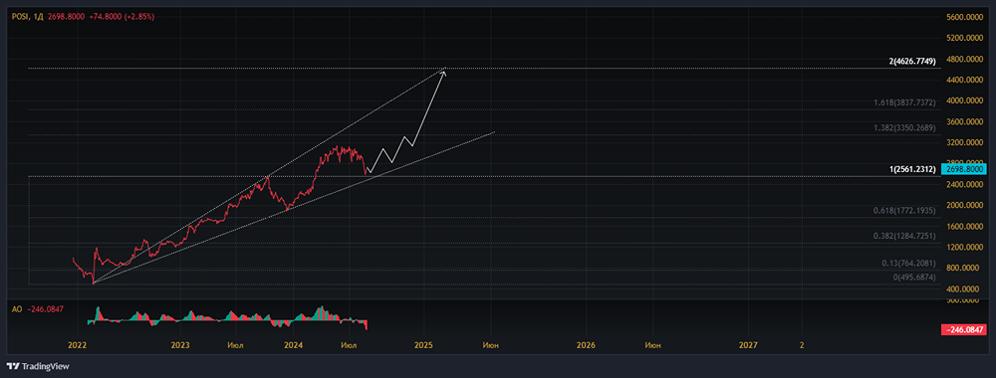Click the 1Д interval label
This screenshot has width=996, height=378.
tap(38, 17)
